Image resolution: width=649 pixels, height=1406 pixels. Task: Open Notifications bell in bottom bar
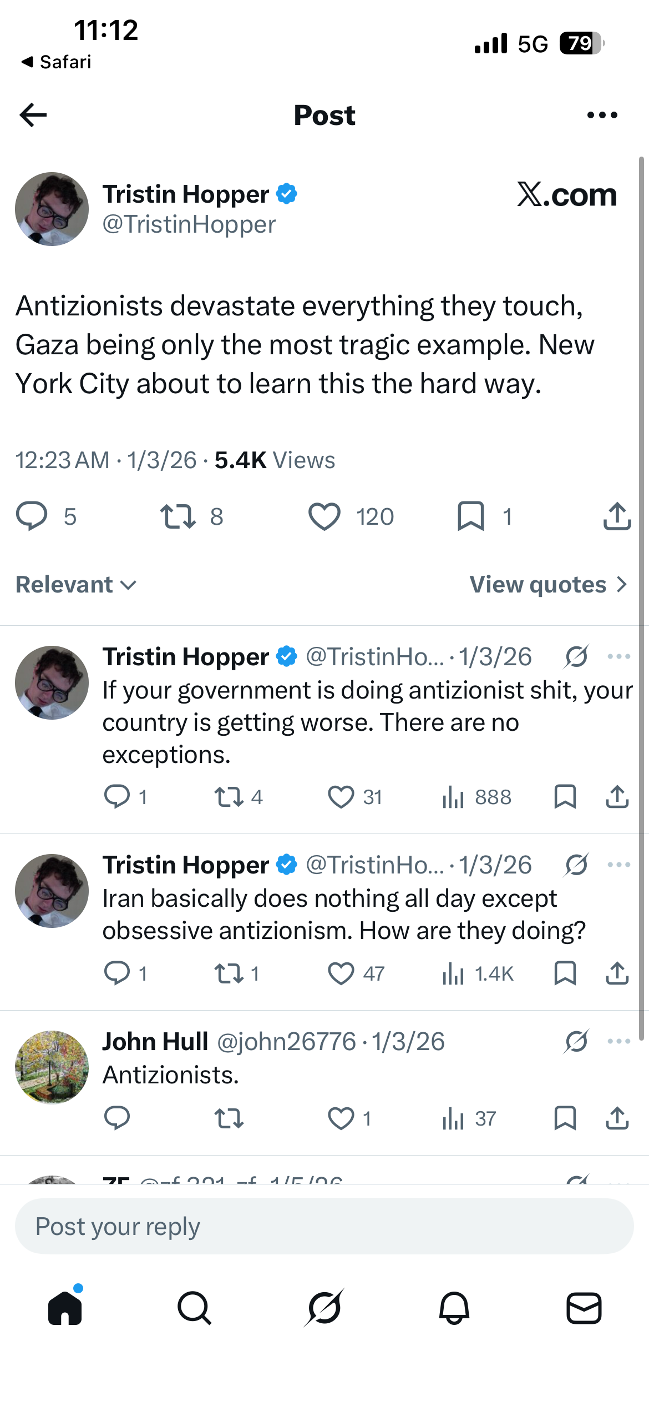454,1308
